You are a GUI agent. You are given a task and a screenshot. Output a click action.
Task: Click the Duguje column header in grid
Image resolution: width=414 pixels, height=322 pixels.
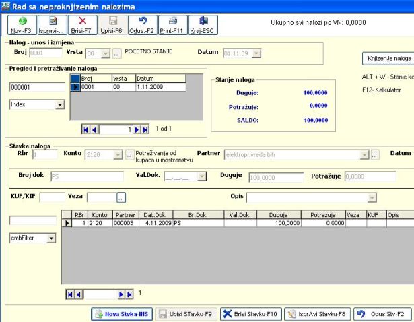click(x=278, y=214)
